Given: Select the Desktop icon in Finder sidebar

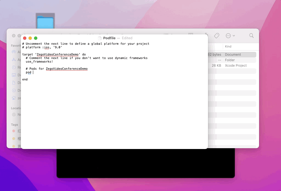Looking at the screenshot, I should coord(14,75).
